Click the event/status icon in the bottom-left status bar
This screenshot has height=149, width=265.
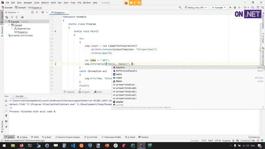(2, 141)
